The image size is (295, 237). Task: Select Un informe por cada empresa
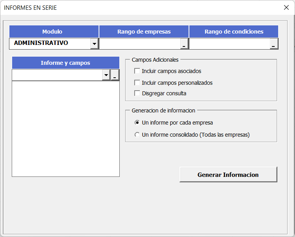click(137, 123)
